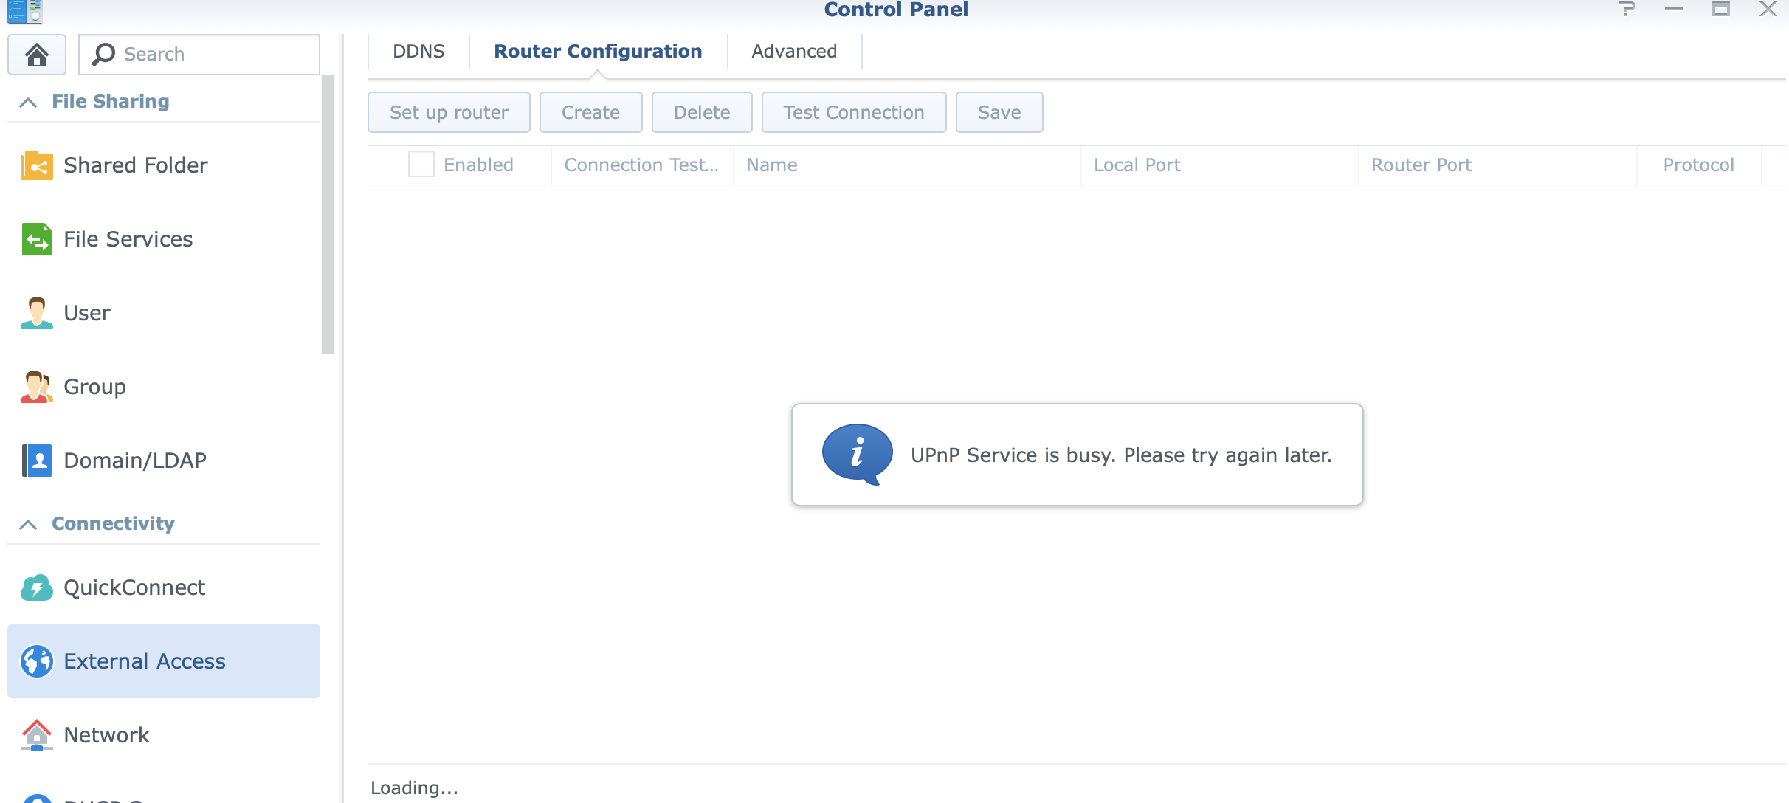Screen dimensions: 1789x803
Task: Switch to the Advanced tab
Action: 794,52
